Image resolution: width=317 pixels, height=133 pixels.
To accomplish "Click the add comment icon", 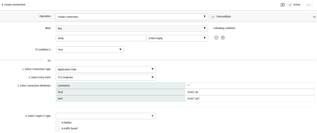I will [x=282, y=5].
